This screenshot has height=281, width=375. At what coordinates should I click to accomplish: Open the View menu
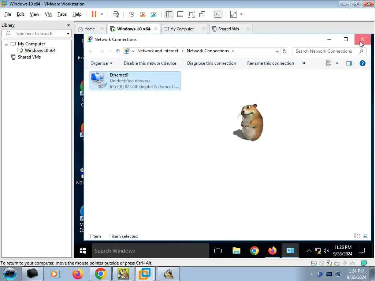34,14
